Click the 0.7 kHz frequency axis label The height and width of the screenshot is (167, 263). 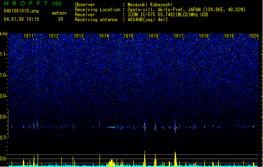pyautogui.click(x=4, y=138)
